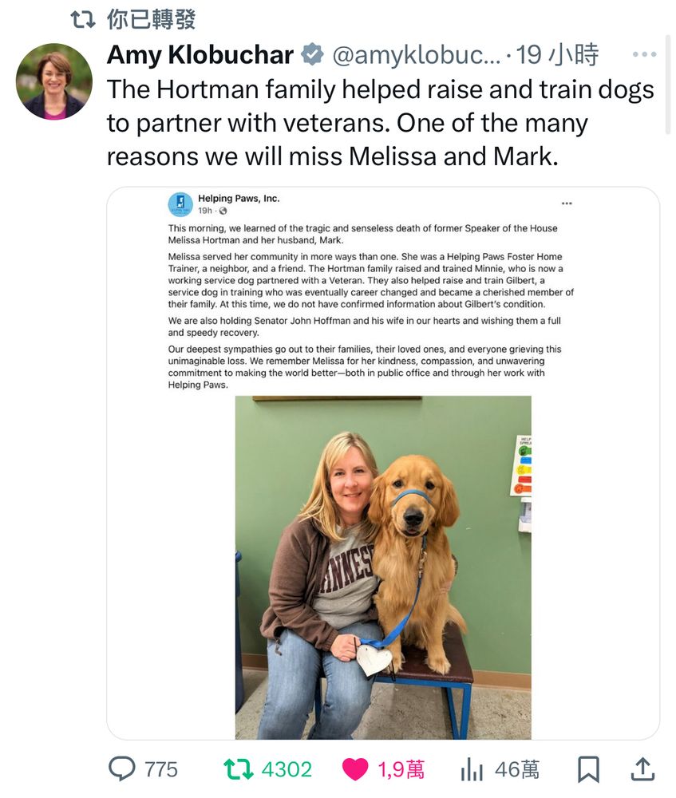Click the repost icon beside 你已轉發
The width and height of the screenshot is (676, 798).
point(83,19)
